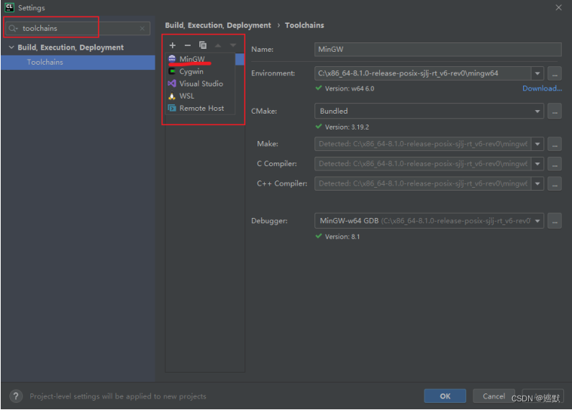Choose Visual Studio from the toolchain list
The height and width of the screenshot is (410, 572).
tap(200, 83)
